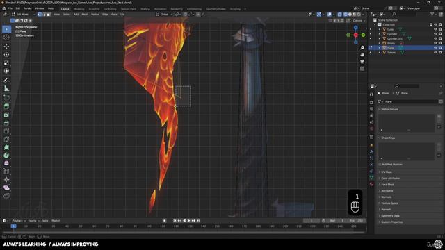Open Global transform orientation dropdown
Viewport: 445px width, 250px height.
click(x=164, y=14)
